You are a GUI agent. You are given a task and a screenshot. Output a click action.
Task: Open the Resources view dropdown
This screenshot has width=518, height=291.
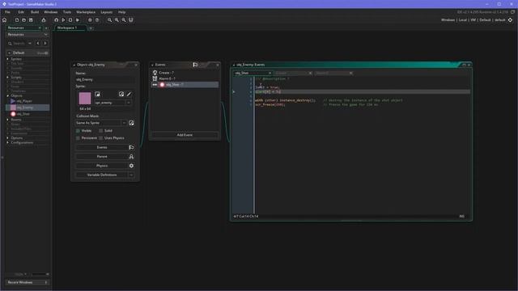click(x=45, y=34)
